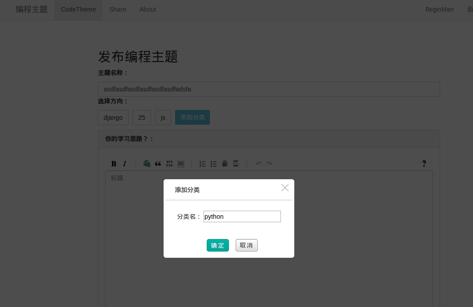Open the BeginMan user link
473x307 pixels.
coord(440,10)
